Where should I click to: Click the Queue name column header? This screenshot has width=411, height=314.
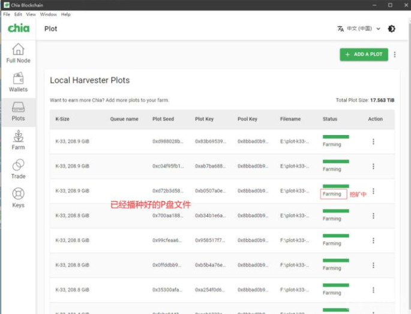124,119
